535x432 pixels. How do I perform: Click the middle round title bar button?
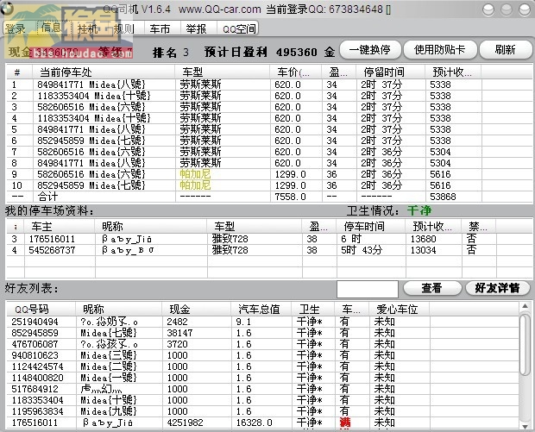(x=507, y=9)
